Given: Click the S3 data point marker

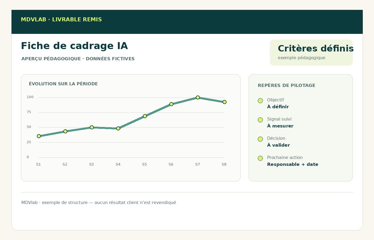Looking at the screenshot, I should (x=92, y=127).
